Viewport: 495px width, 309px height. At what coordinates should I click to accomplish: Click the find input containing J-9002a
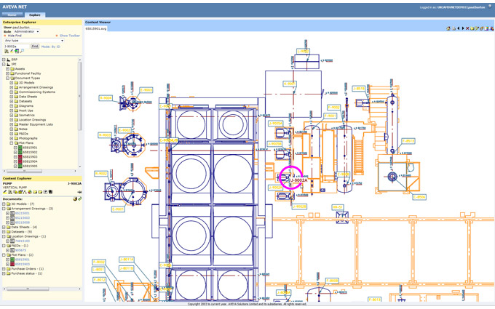click(x=17, y=47)
